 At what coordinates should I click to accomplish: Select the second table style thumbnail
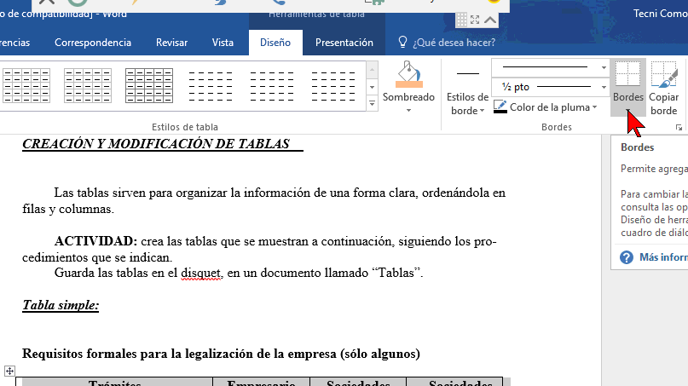[x=88, y=85]
